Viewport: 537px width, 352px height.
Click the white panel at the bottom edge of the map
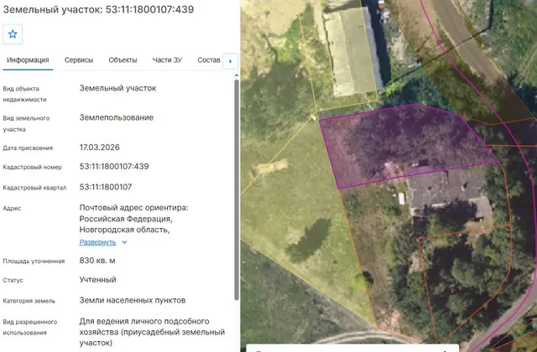pyautogui.click(x=352, y=348)
